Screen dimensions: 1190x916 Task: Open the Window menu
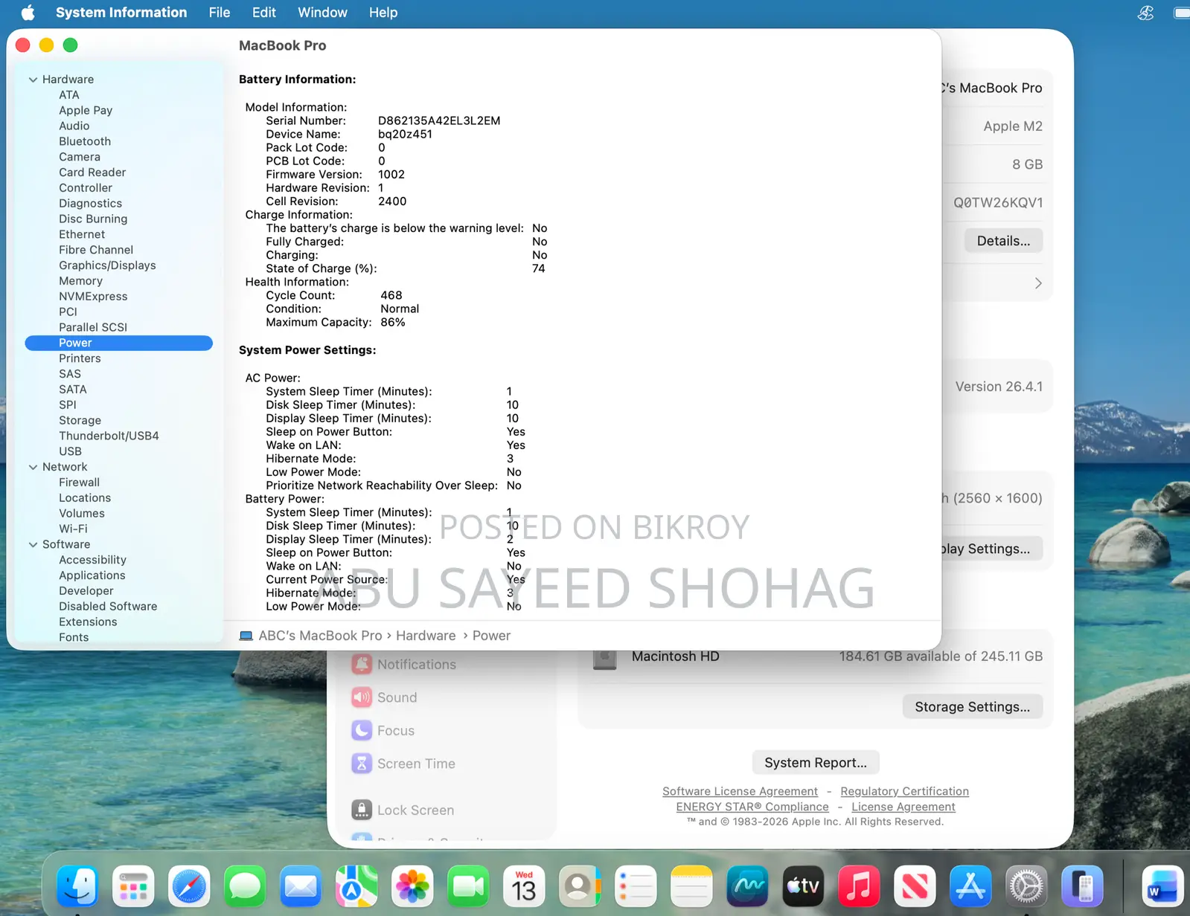click(322, 13)
